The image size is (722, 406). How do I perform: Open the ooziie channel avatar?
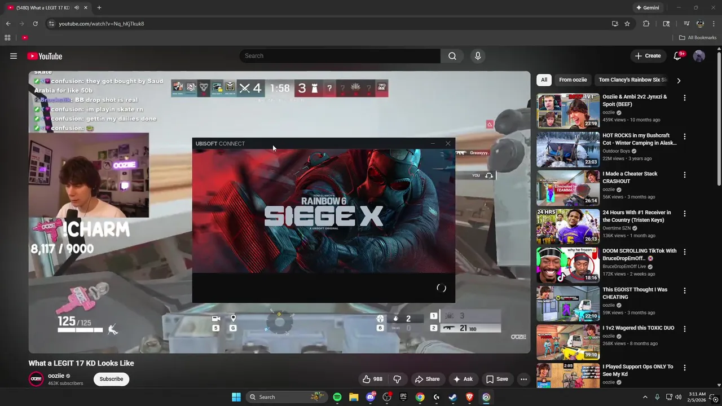(x=36, y=379)
